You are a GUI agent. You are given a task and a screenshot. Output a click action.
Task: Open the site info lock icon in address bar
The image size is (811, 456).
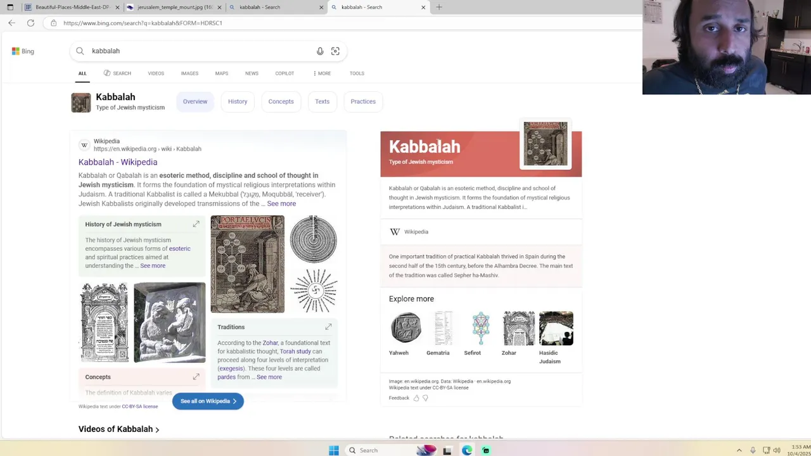point(54,23)
